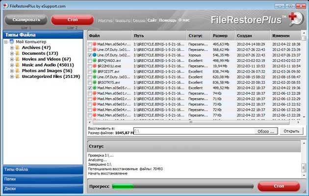
Task: Click the status log vertical scrollbar thumb
Action: [304, 168]
